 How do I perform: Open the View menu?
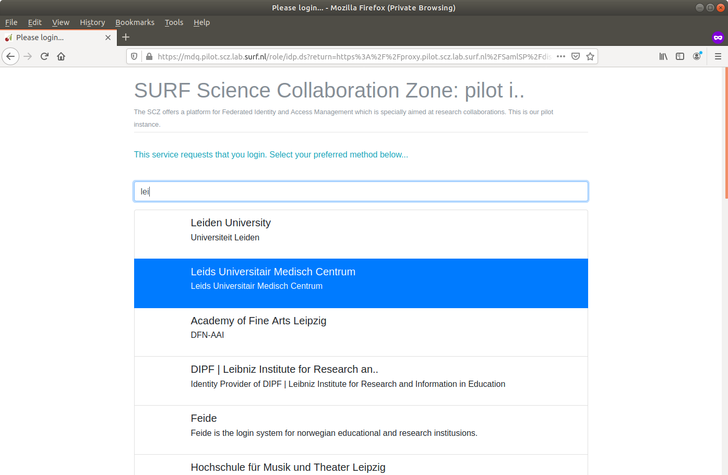coord(61,22)
